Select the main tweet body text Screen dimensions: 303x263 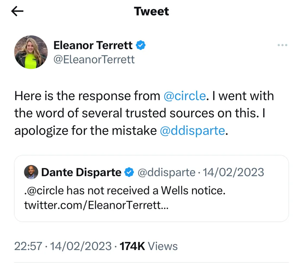[144, 113]
